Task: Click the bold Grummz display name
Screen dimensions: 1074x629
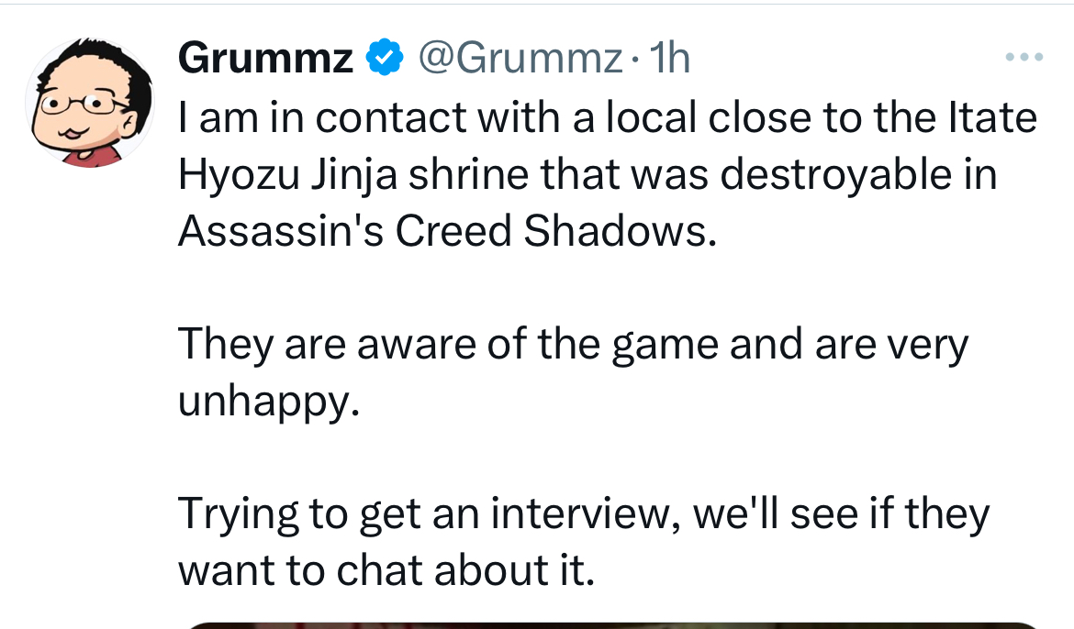Action: (x=266, y=58)
